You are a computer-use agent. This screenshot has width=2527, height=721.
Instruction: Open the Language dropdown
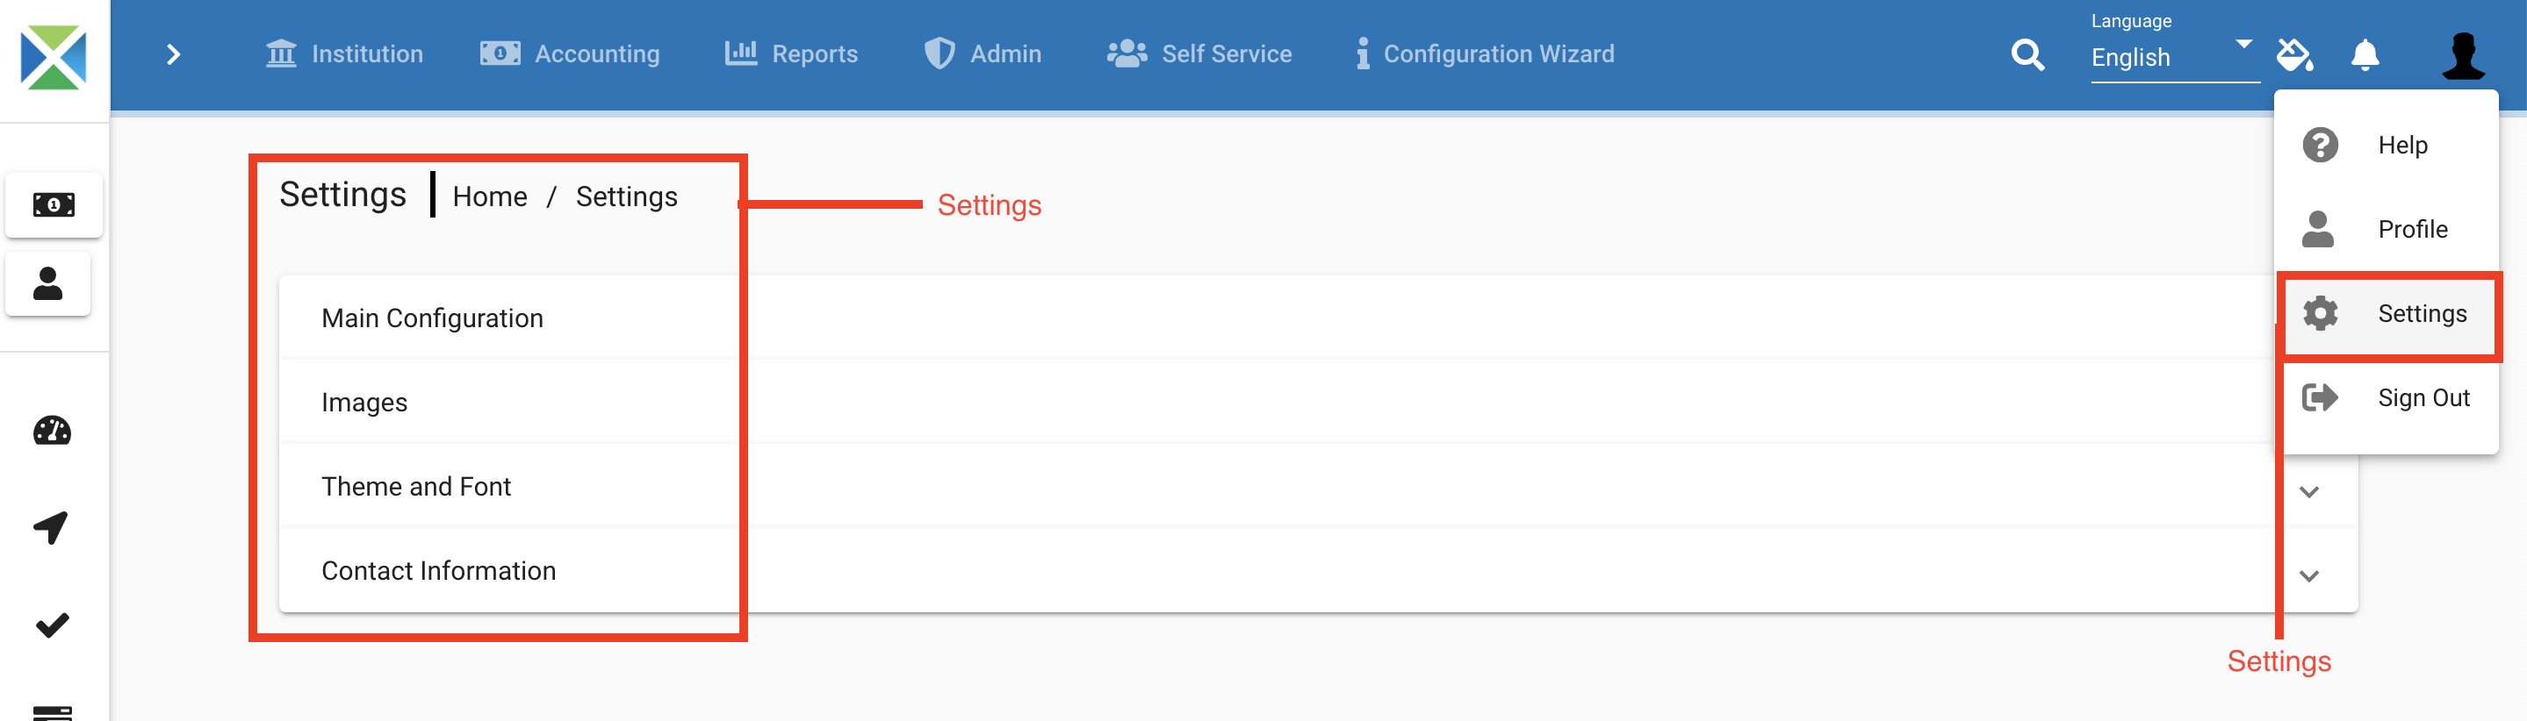2174,57
